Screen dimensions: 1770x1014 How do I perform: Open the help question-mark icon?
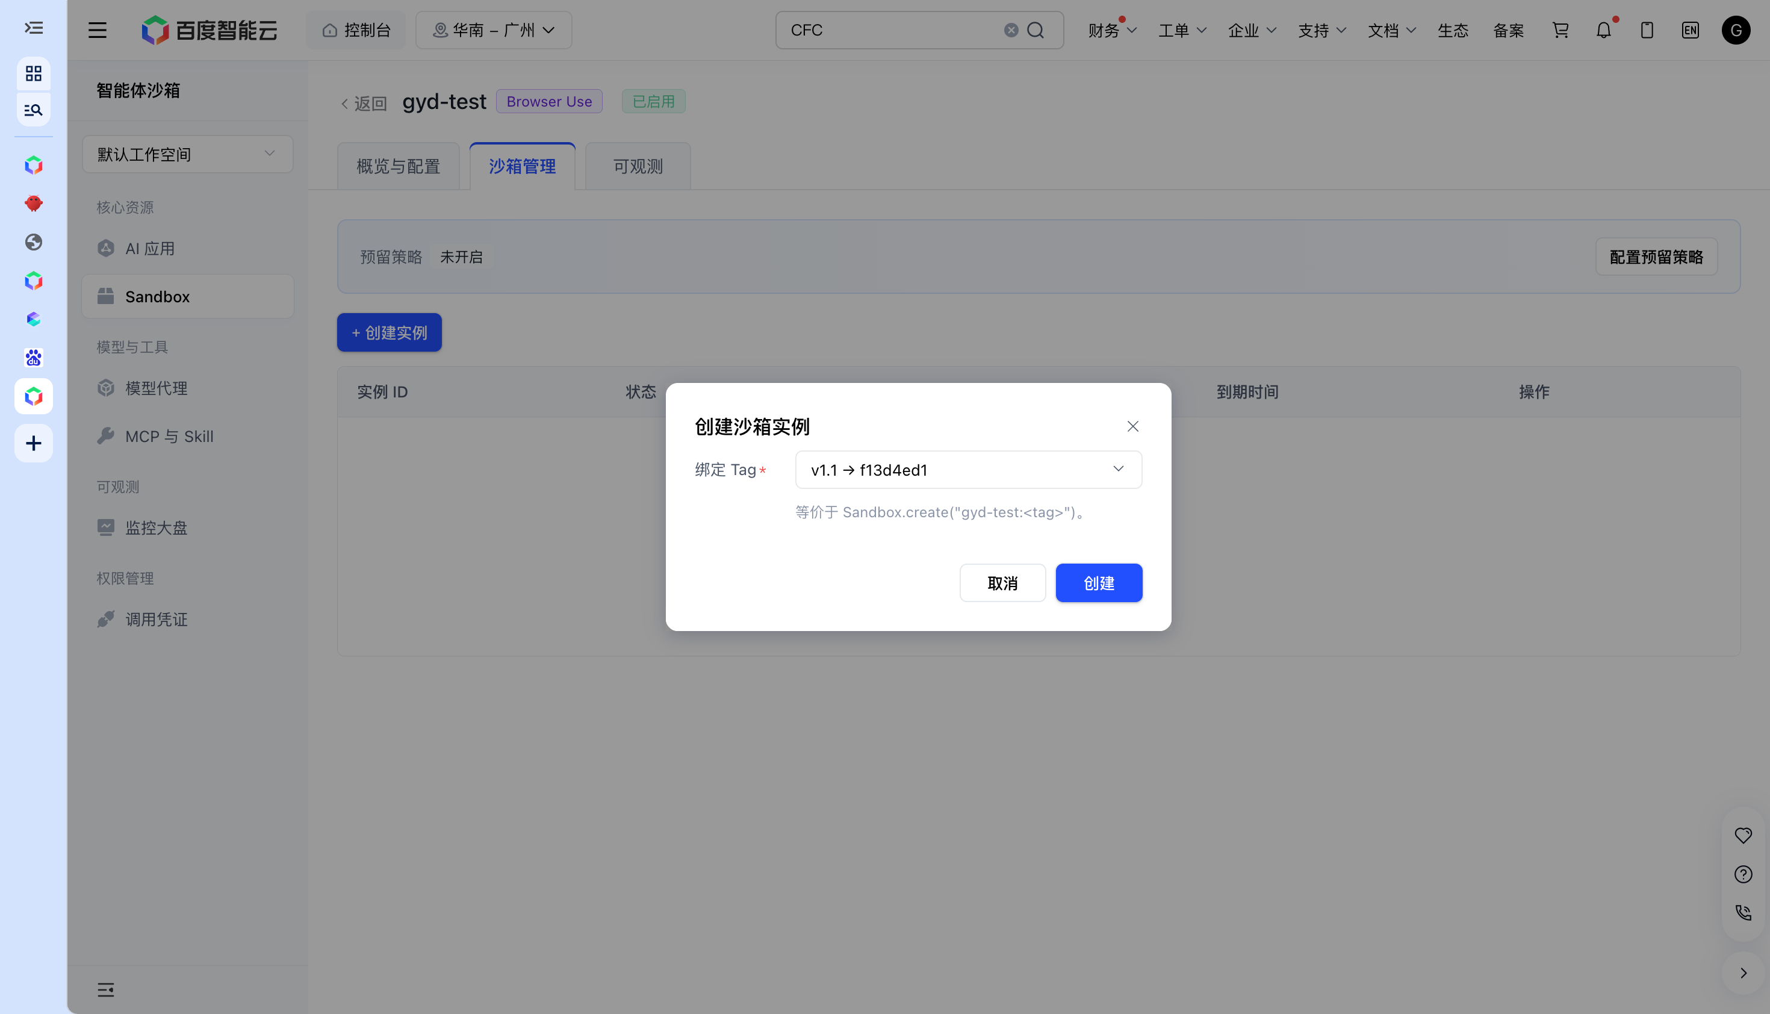tap(1744, 874)
